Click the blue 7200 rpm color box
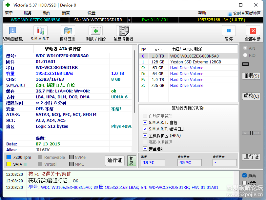Viewport: 266px width, 200px height. pos(9,157)
